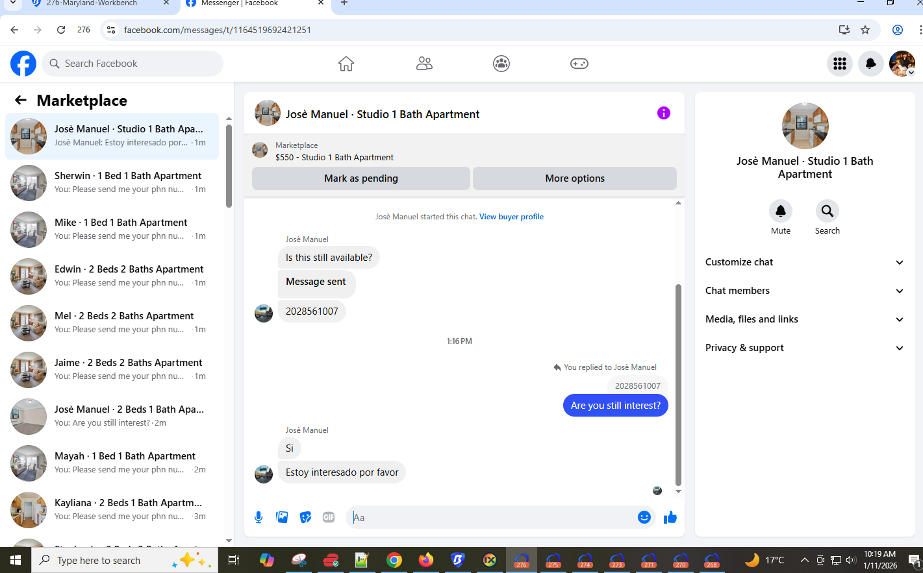Open Task View on the taskbar

point(234,560)
